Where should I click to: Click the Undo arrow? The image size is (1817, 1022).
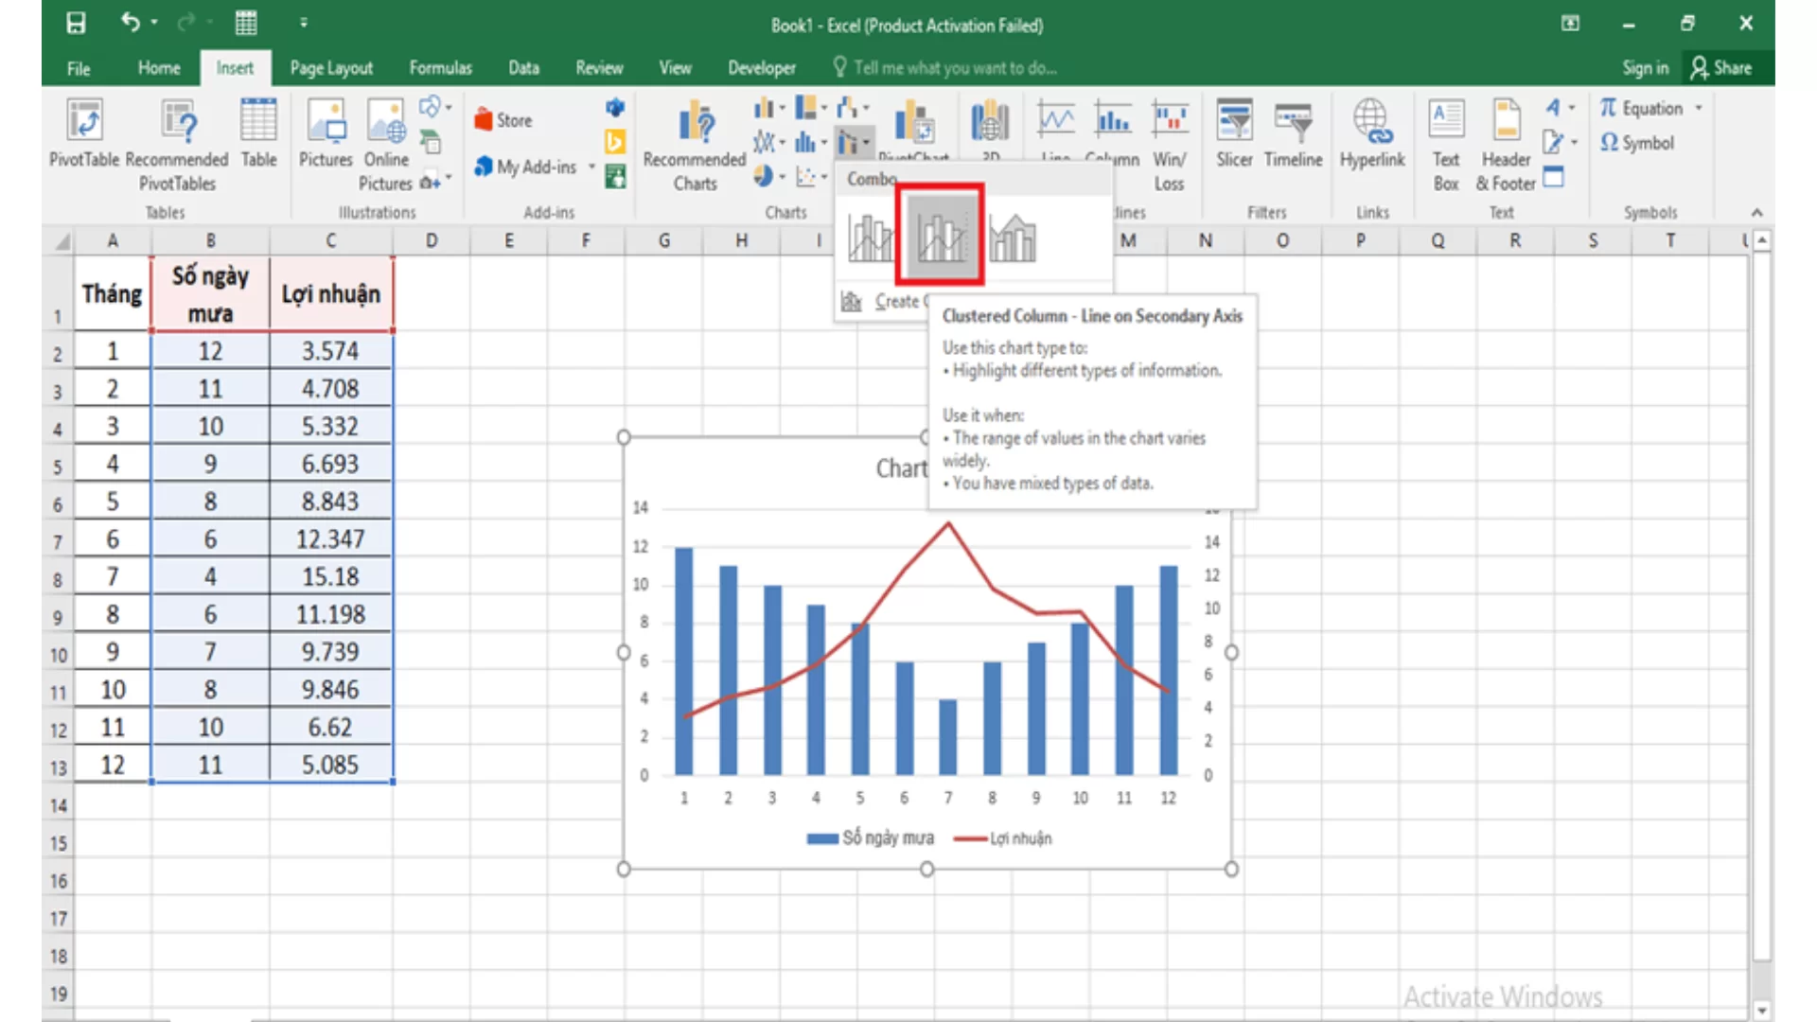tap(131, 22)
